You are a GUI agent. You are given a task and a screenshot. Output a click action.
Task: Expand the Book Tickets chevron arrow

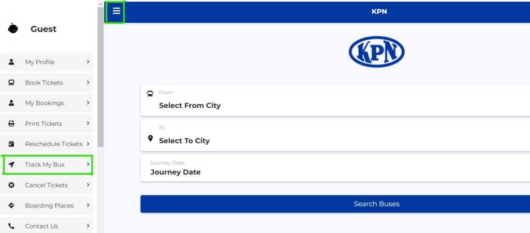pyautogui.click(x=88, y=82)
